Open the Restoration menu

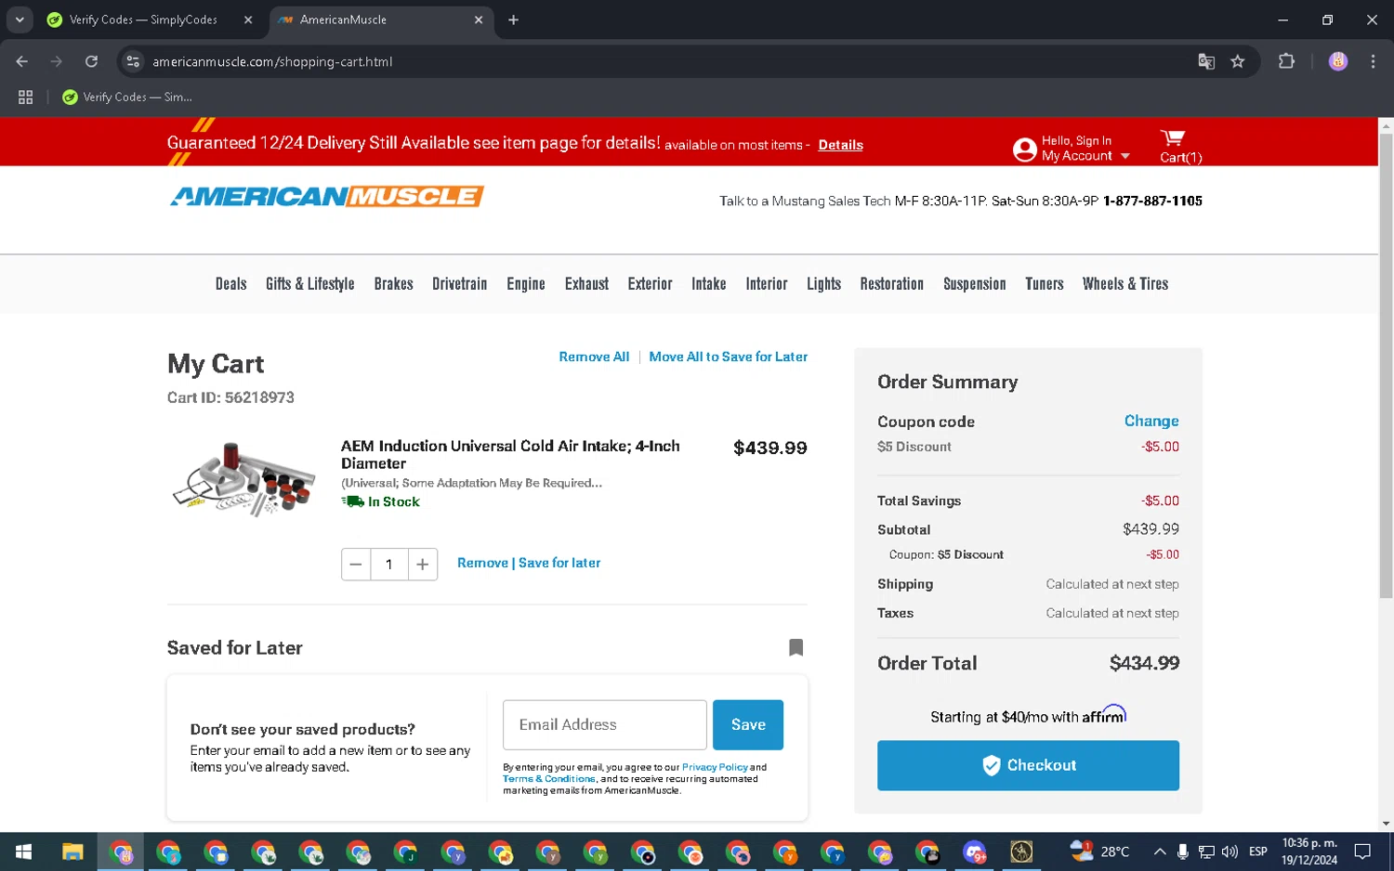coord(891,284)
